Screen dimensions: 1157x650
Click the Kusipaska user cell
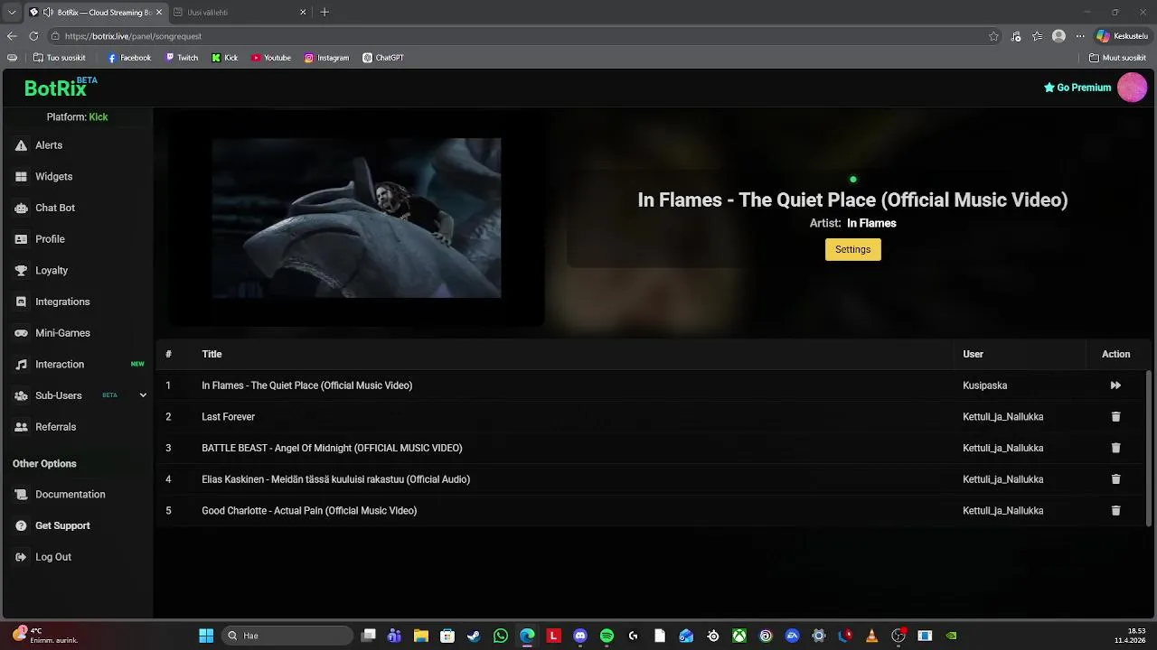click(x=984, y=385)
